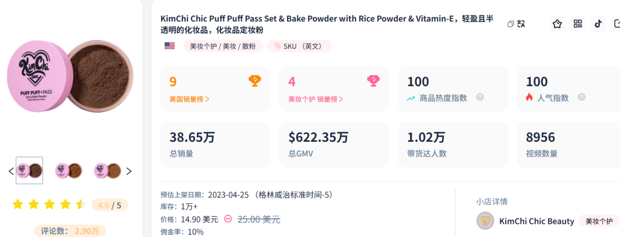Open the QR code icon
The height and width of the screenshot is (237, 620).
[578, 24]
